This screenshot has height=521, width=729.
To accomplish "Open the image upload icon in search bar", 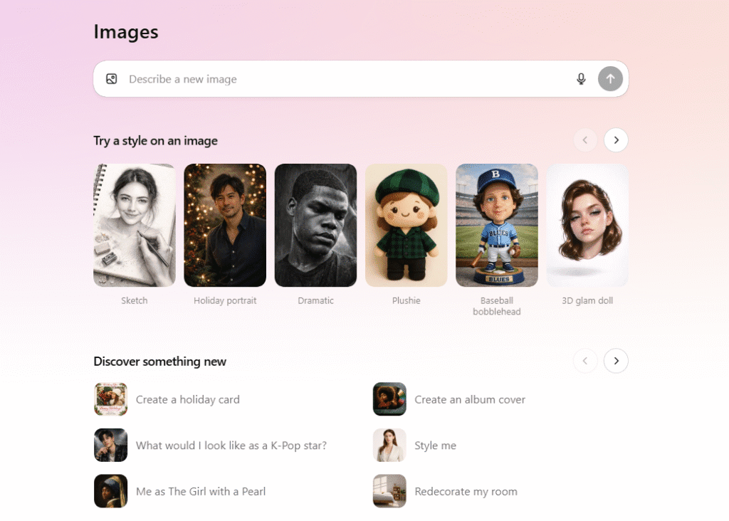I will 111,78.
